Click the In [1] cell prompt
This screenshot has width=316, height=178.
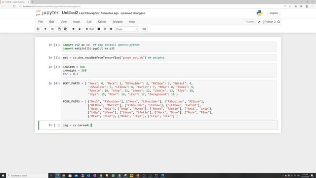point(54,45)
